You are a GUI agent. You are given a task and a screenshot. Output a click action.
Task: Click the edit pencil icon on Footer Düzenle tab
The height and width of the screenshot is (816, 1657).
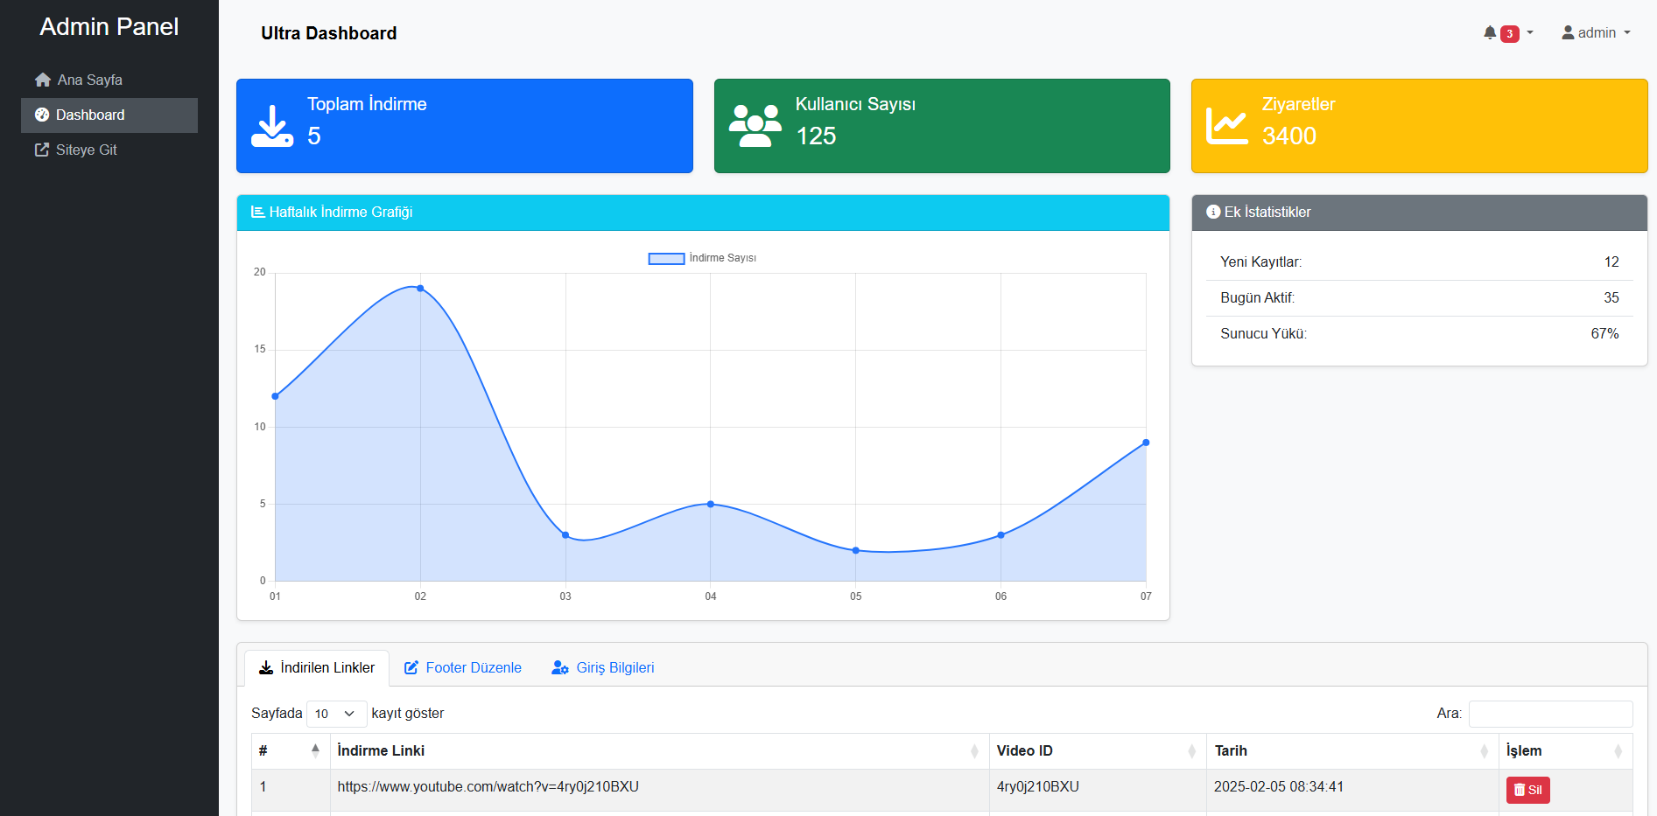[x=411, y=667]
